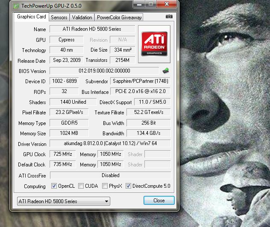Click the GPU field showing Cypress
The width and height of the screenshot is (270, 227).
pos(67,40)
